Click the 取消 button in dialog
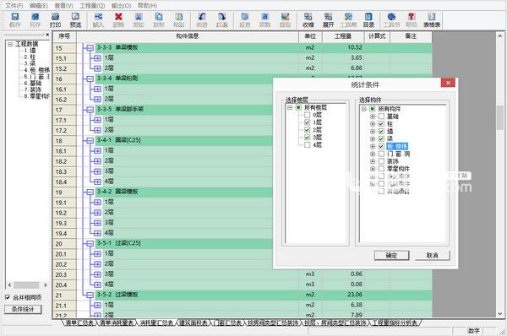This screenshot has width=507, height=336. coord(433,255)
